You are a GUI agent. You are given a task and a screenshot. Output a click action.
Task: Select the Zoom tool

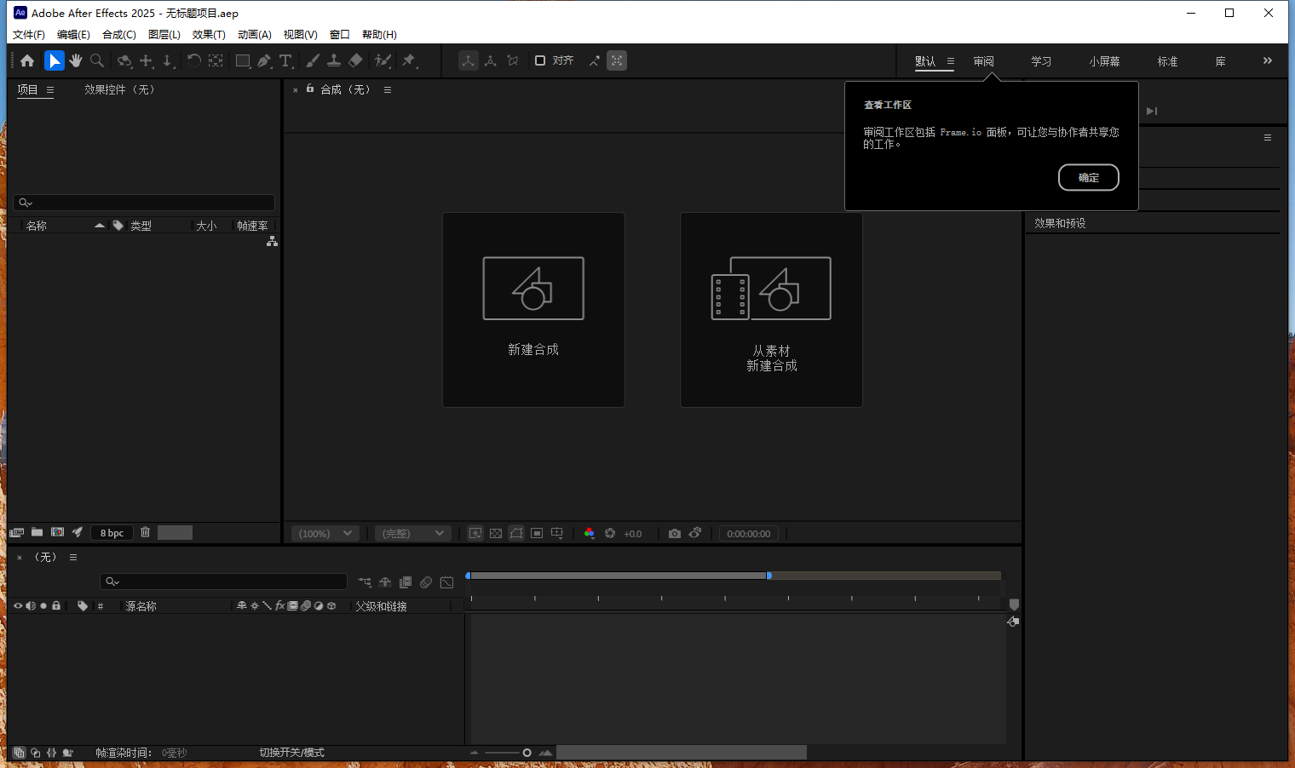[x=96, y=60]
